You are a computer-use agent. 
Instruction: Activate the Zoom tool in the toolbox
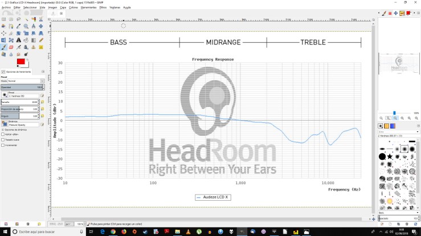(26, 26)
